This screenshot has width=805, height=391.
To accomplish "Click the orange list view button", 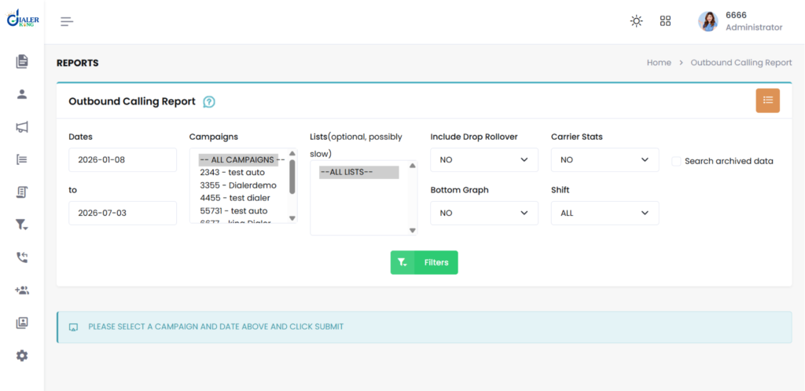I will click(767, 100).
